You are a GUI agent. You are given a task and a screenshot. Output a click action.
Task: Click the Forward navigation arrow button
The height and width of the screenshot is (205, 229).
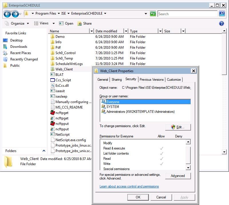tap(15, 13)
